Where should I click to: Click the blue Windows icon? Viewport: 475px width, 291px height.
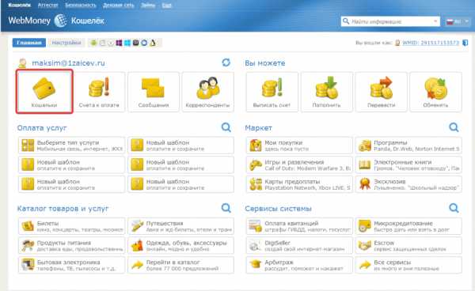tap(127, 43)
